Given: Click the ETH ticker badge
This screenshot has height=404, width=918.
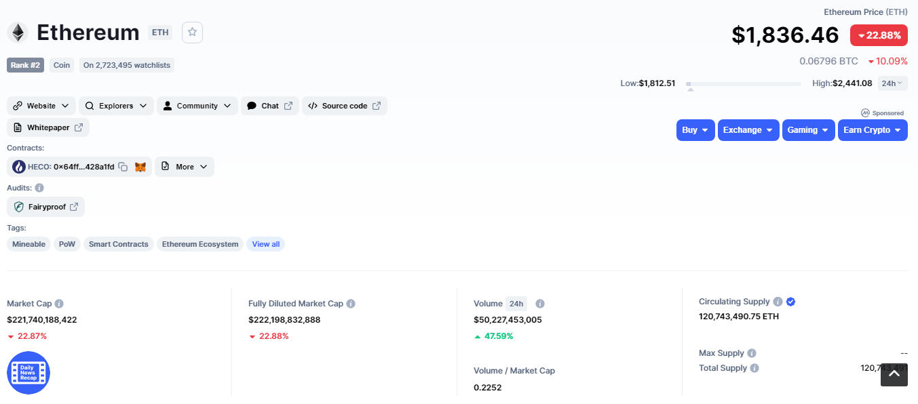Looking at the screenshot, I should coord(160,32).
